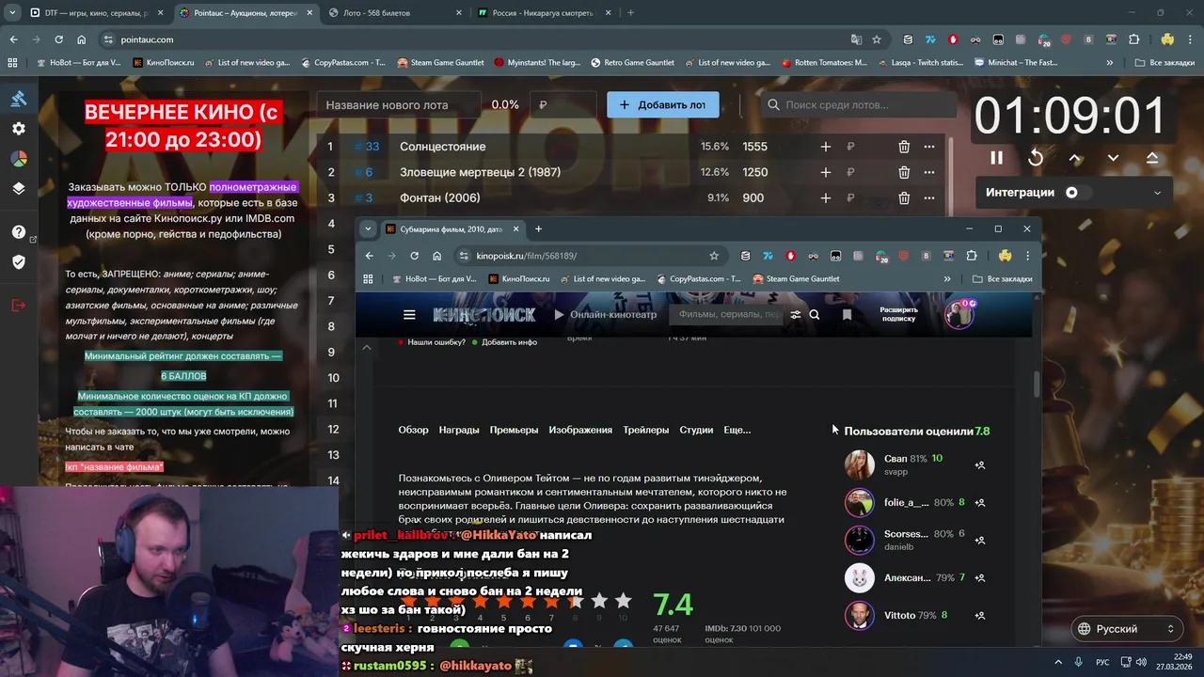Open more options for Зловещие мертвецы 2
Screen dimensions: 1204x677
(x=929, y=172)
